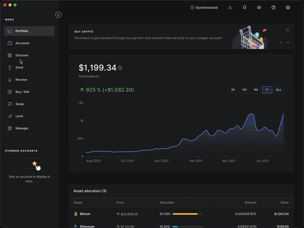Image resolution: width=304 pixels, height=228 pixels.
Task: Click the Accounts wallet icon
Action: pos(10,43)
